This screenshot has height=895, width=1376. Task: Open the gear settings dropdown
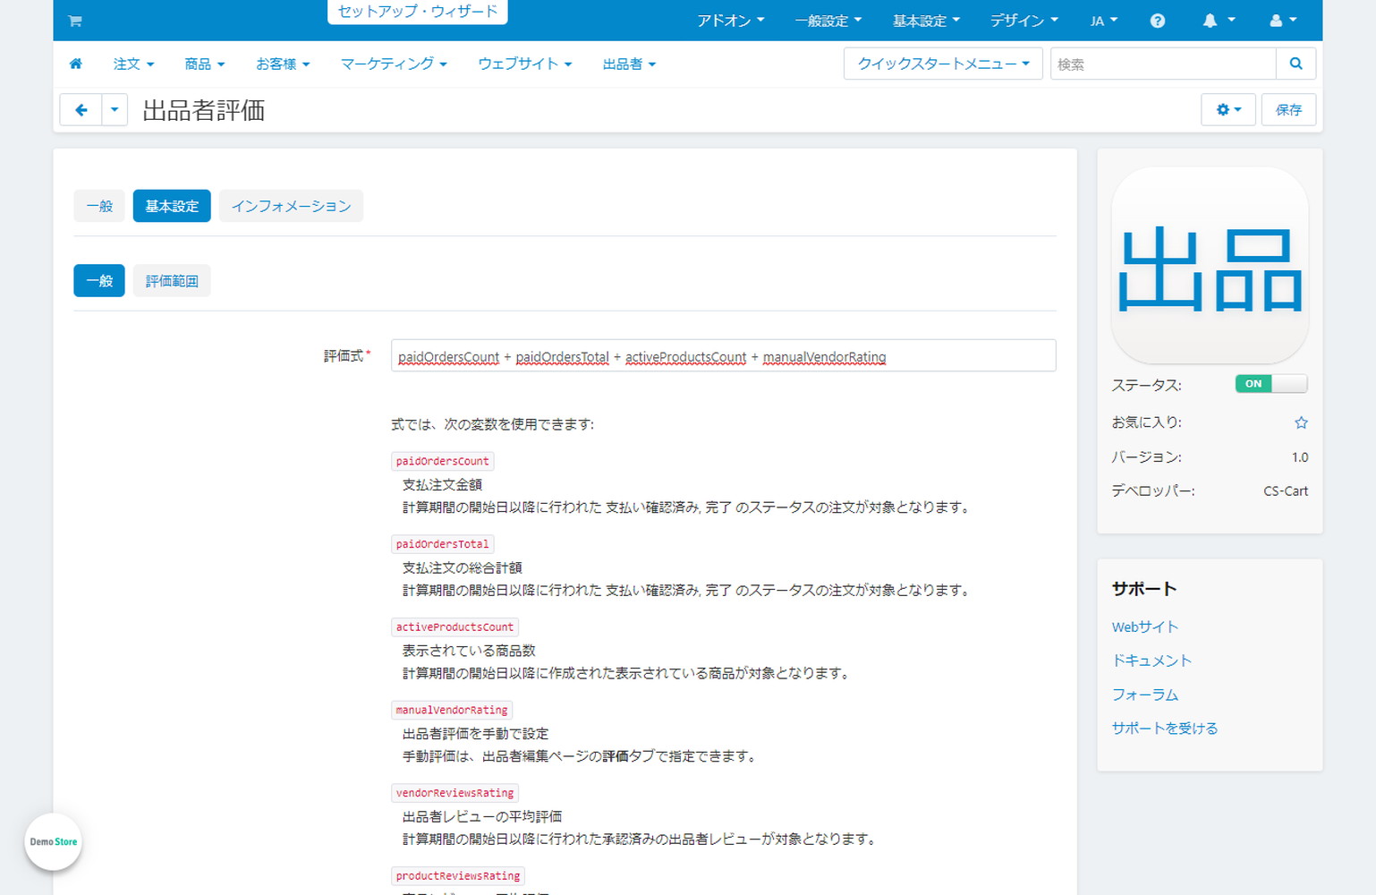click(x=1228, y=110)
